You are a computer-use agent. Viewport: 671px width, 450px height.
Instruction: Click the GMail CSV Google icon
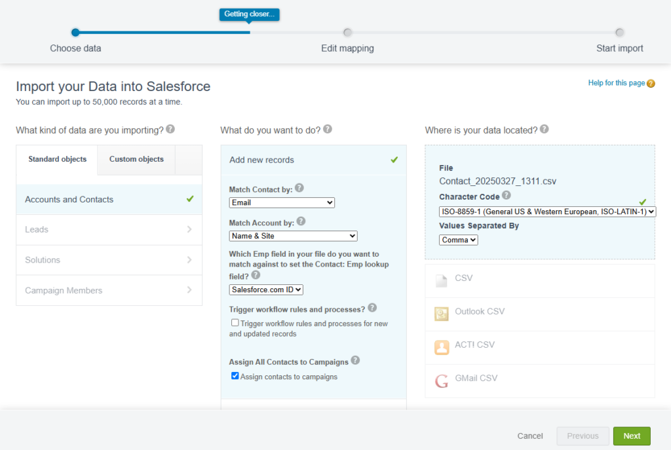click(441, 381)
